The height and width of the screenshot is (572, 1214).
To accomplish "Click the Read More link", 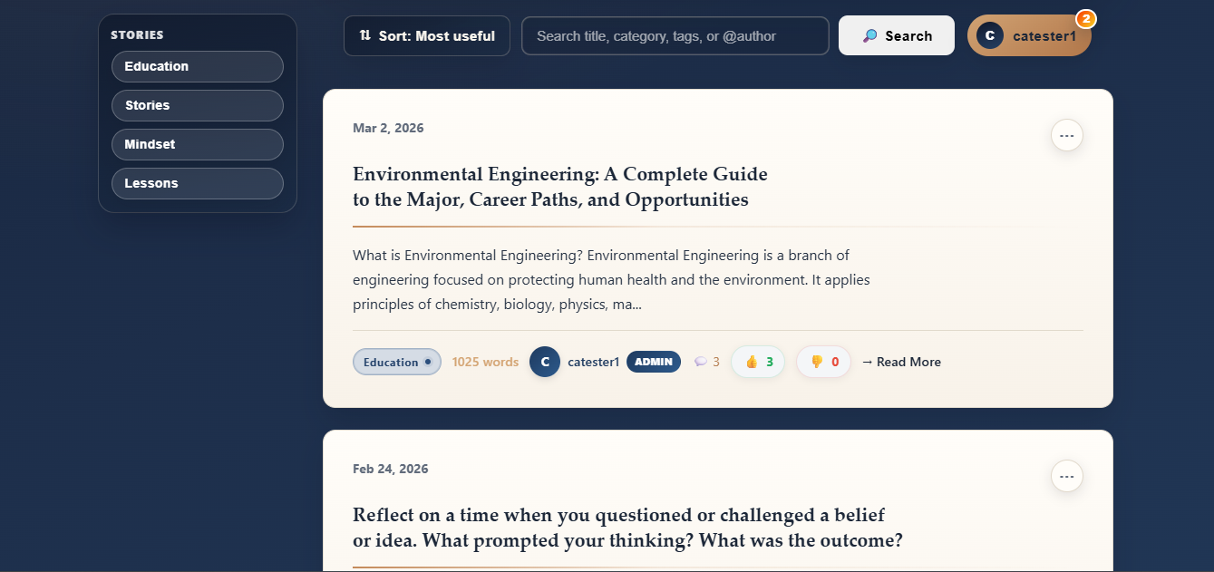I will [x=901, y=362].
